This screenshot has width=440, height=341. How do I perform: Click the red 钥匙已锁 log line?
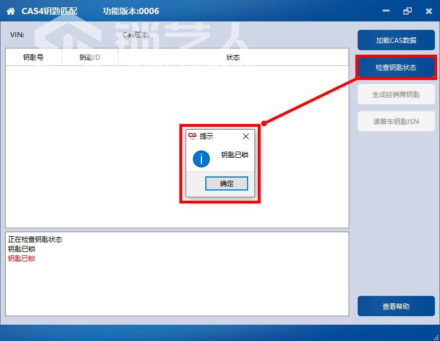pos(21,258)
